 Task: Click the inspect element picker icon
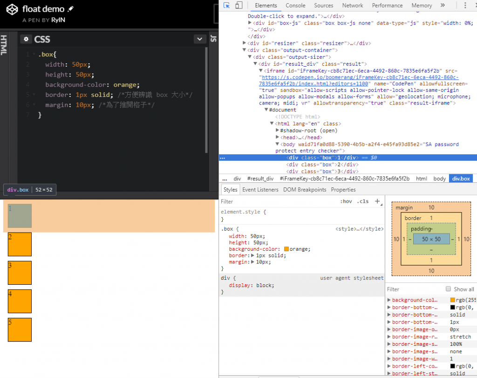227,5
